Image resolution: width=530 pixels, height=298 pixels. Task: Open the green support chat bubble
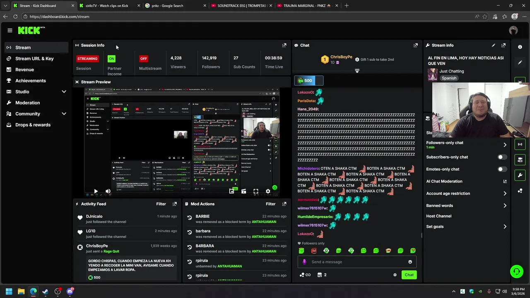[516, 272]
